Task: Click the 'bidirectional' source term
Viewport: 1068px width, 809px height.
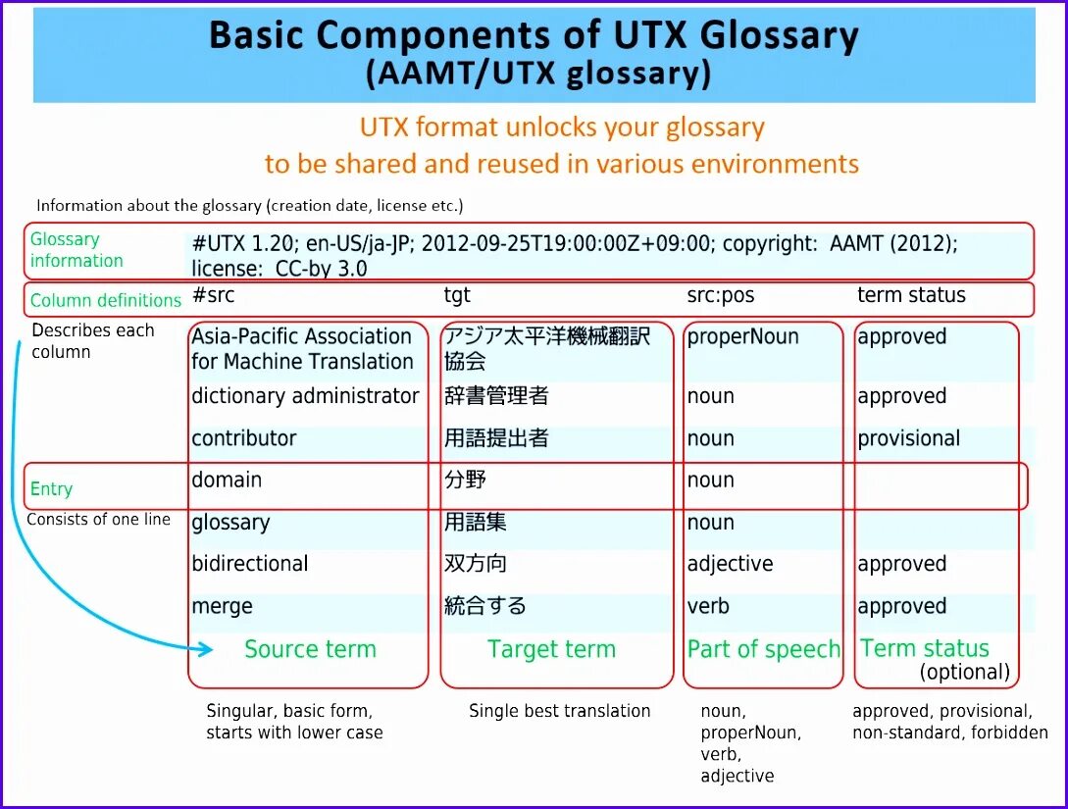Action: (x=250, y=564)
